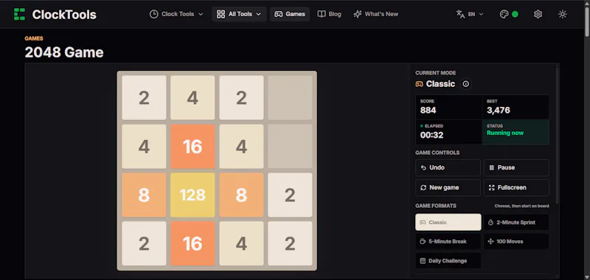Click the 16 tile in second row
This screenshot has width=590, height=280.
point(192,147)
